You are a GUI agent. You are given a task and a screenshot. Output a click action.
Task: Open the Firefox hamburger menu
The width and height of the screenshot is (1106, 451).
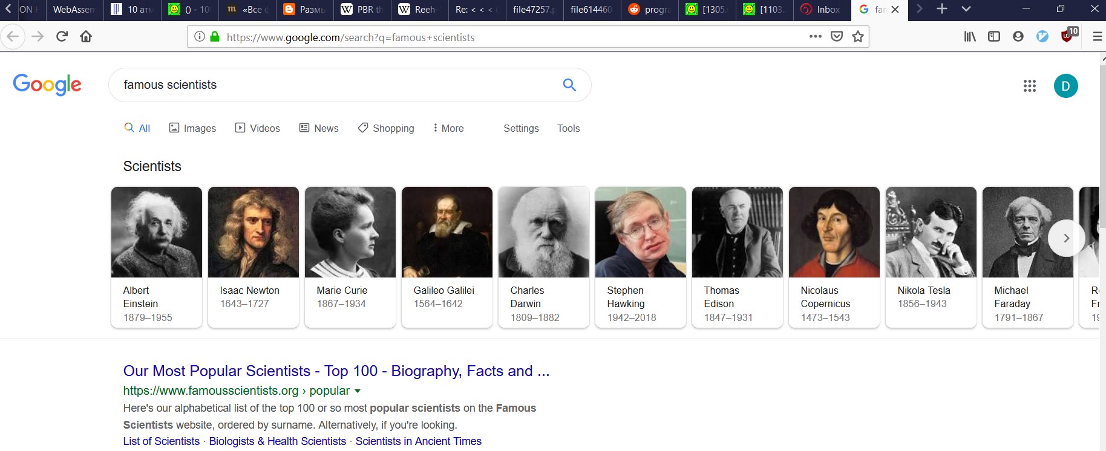pos(1096,37)
